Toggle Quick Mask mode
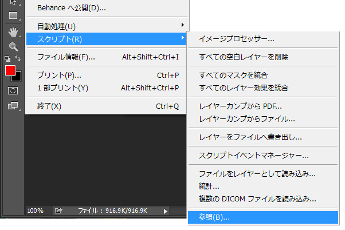The image size is (345, 230). click(x=13, y=90)
